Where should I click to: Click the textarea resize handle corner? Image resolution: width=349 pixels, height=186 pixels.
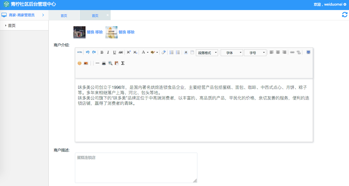click(x=195, y=181)
